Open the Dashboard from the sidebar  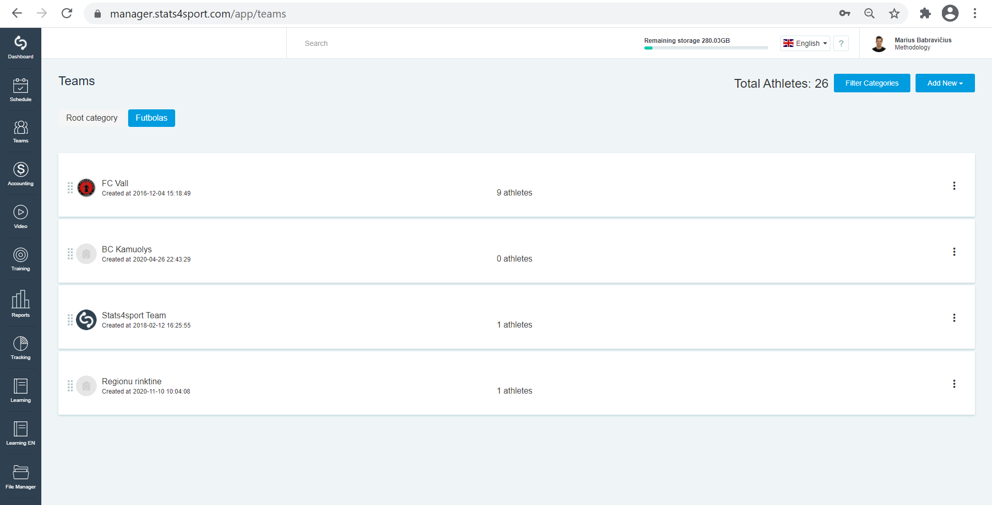(21, 47)
